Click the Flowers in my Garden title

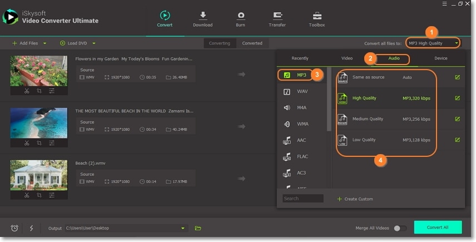(133, 59)
